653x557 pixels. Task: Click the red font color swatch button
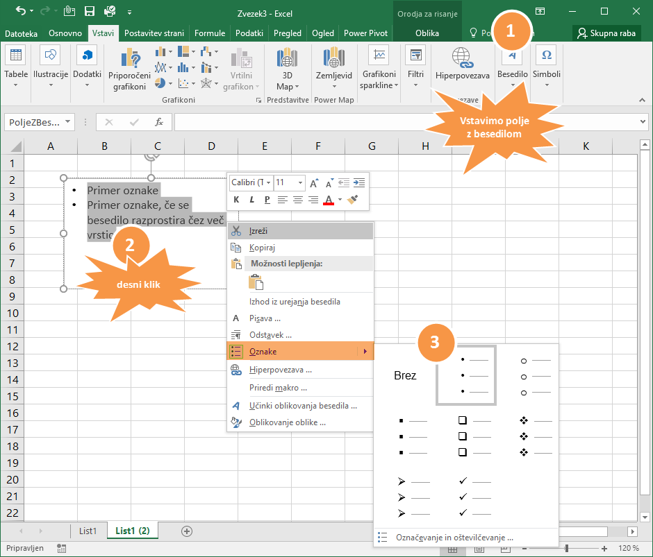(329, 200)
